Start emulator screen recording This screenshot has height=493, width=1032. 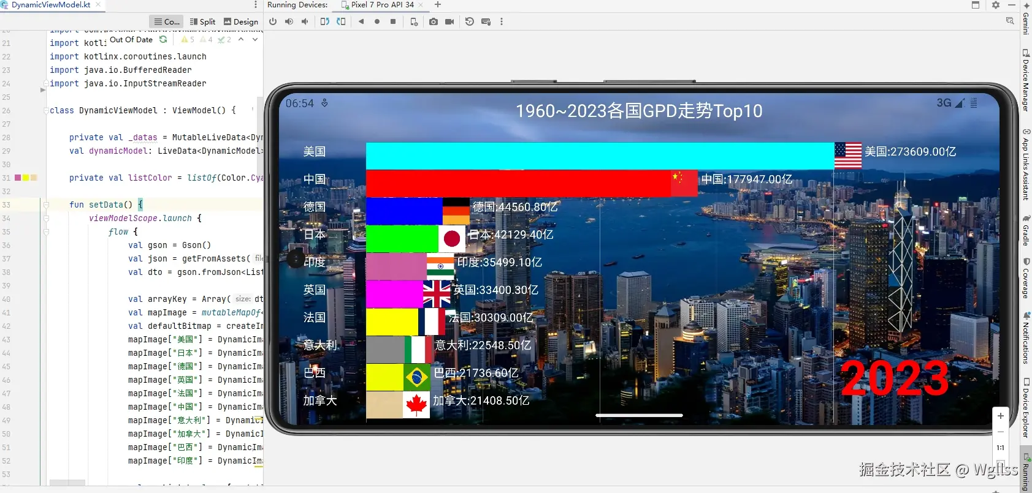(449, 21)
